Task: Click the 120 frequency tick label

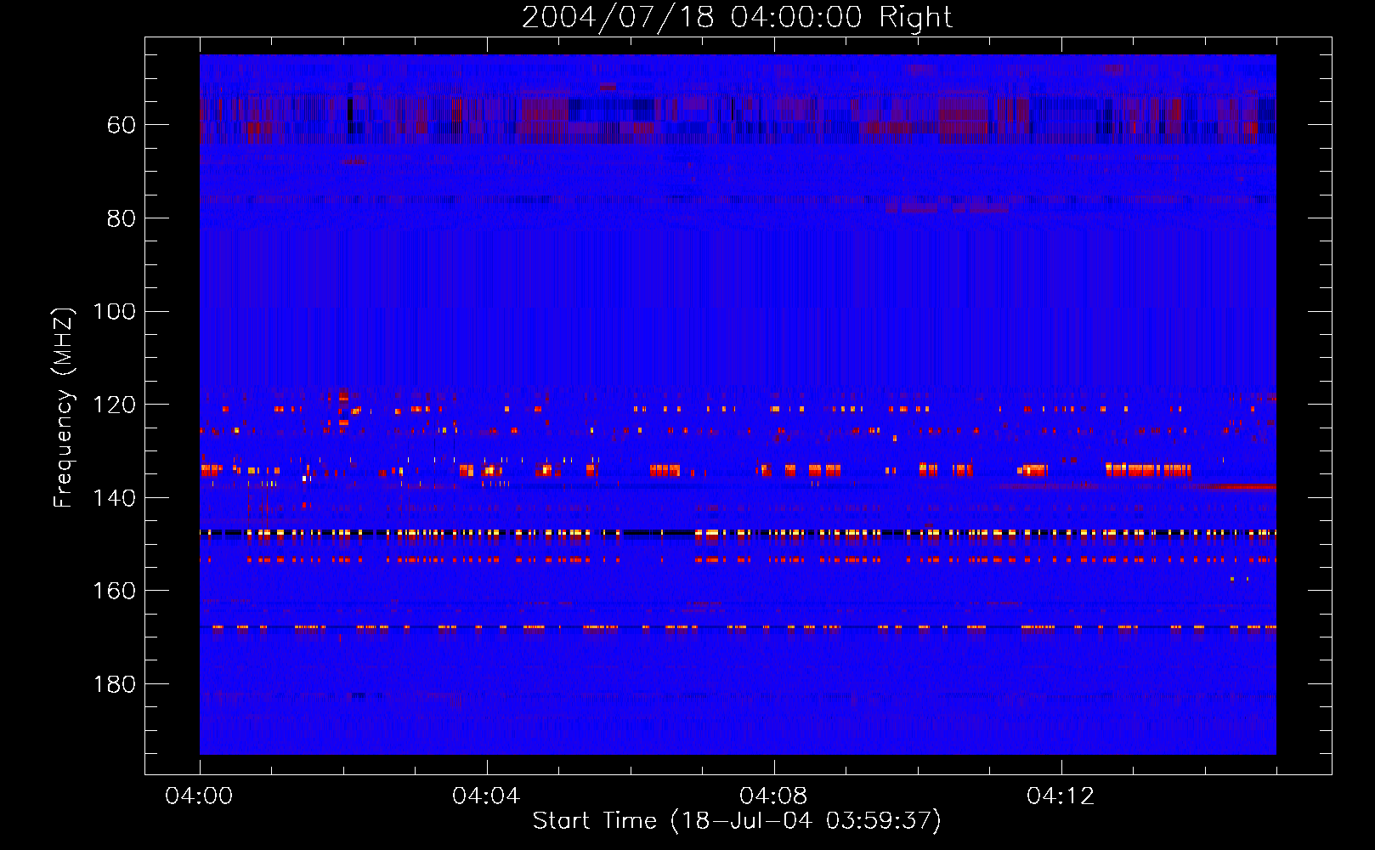Action: (115, 405)
